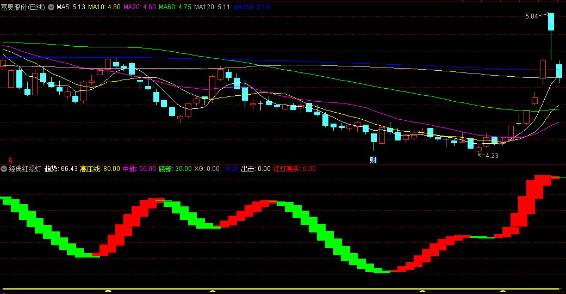Image resolution: width=566 pixels, height=294 pixels.
Task: Select the MA60: 4.75 label
Action: (175, 7)
